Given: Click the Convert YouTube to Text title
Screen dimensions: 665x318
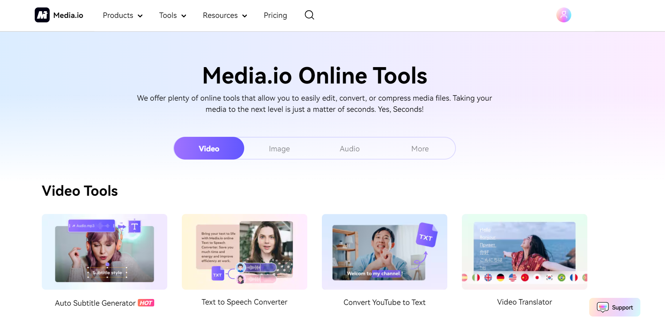Looking at the screenshot, I should click(x=385, y=302).
